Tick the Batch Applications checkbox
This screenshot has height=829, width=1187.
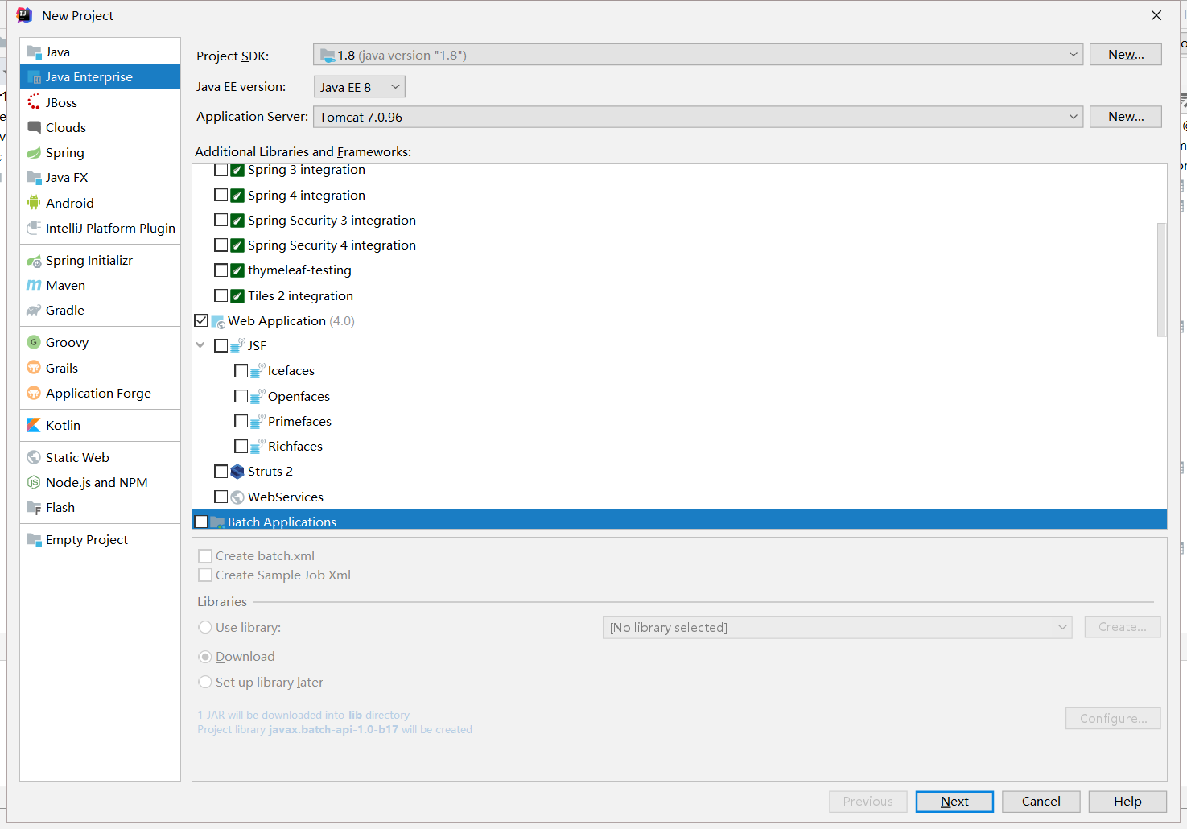tap(201, 522)
